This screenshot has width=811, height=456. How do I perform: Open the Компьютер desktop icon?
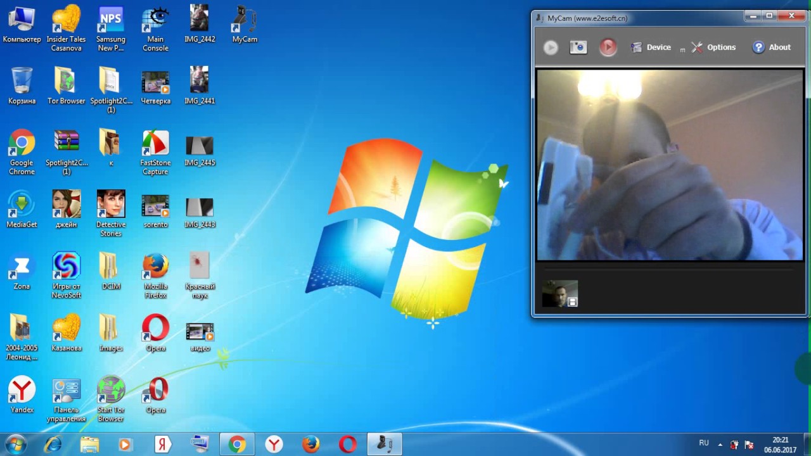point(22,25)
